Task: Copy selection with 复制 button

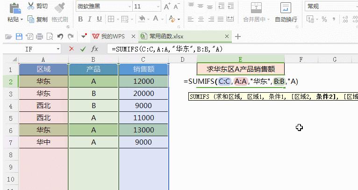Action: click(37, 19)
